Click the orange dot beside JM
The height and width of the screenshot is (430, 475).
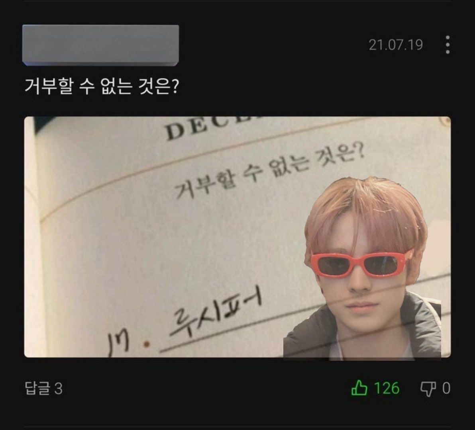147,344
